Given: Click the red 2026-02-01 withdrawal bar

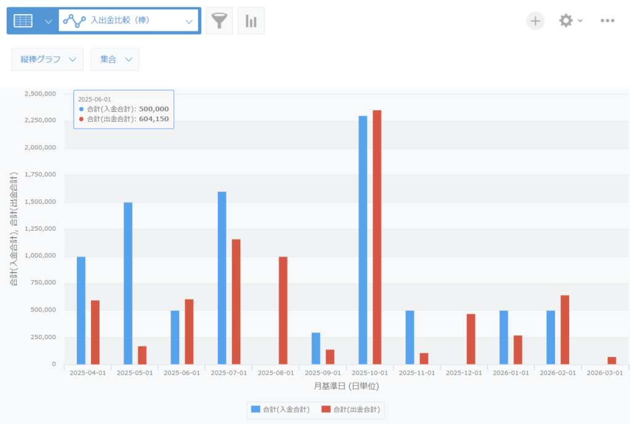Looking at the screenshot, I should 565,330.
